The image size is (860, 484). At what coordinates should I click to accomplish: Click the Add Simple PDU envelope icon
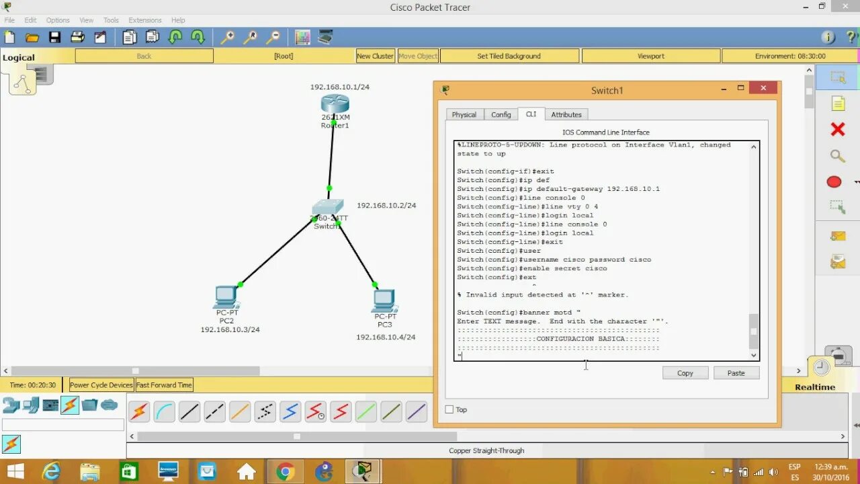[x=838, y=236]
